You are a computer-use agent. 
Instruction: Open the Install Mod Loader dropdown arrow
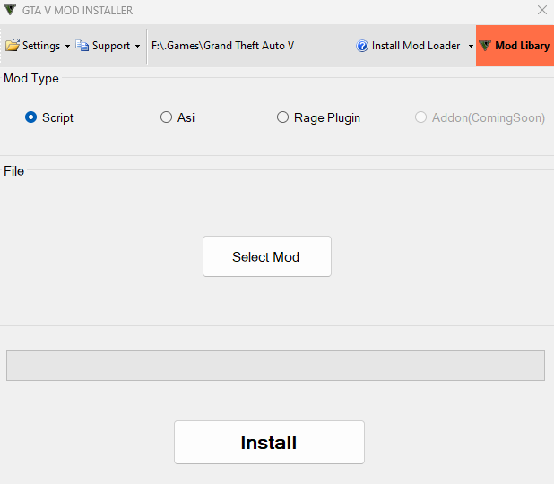(471, 46)
